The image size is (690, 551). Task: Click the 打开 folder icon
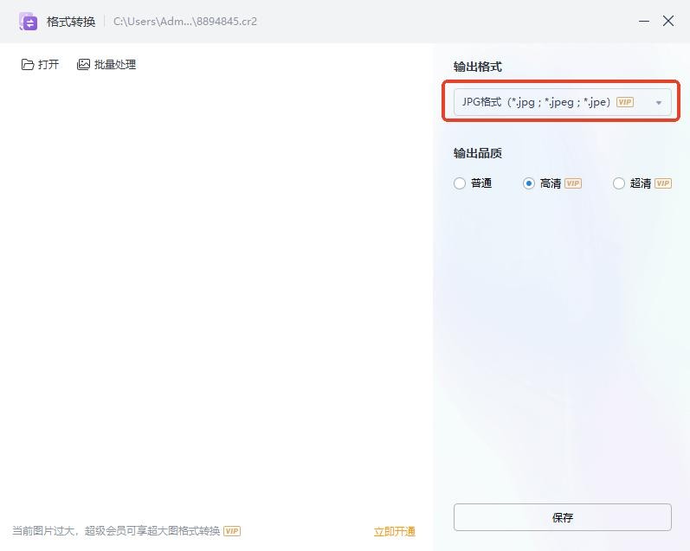tap(28, 65)
